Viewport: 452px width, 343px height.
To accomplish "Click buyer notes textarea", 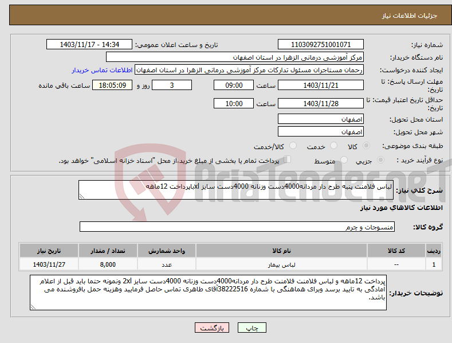I will pos(208,293).
